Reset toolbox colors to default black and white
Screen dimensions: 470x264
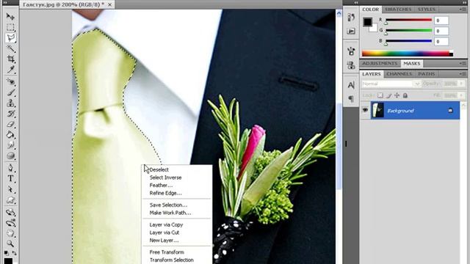coord(7,253)
